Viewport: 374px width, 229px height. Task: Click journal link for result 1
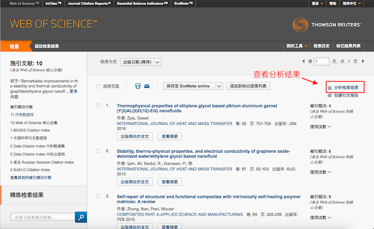click(x=174, y=124)
